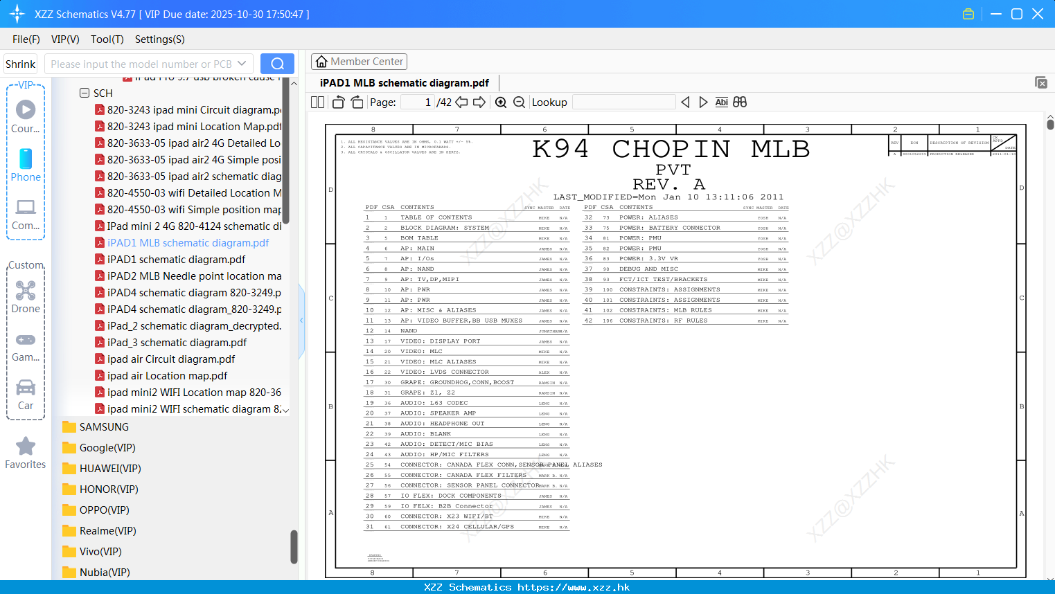Screen dimensions: 1055x594
Task: Find next lookup result
Action: pos(703,102)
